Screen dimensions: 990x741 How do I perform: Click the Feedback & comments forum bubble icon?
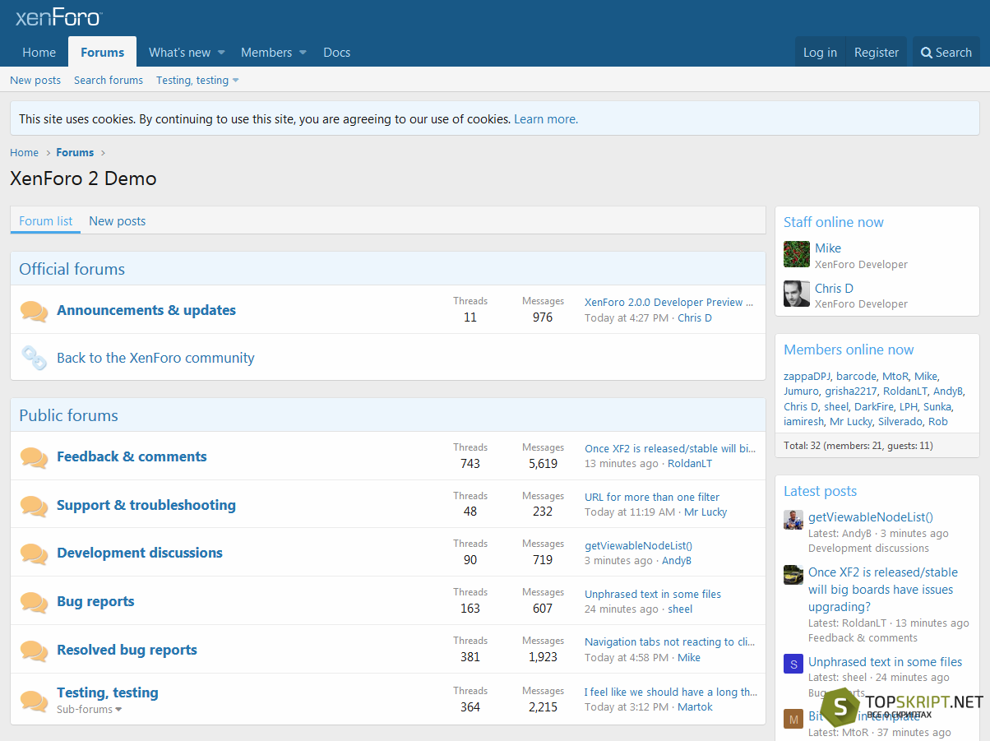coord(34,457)
